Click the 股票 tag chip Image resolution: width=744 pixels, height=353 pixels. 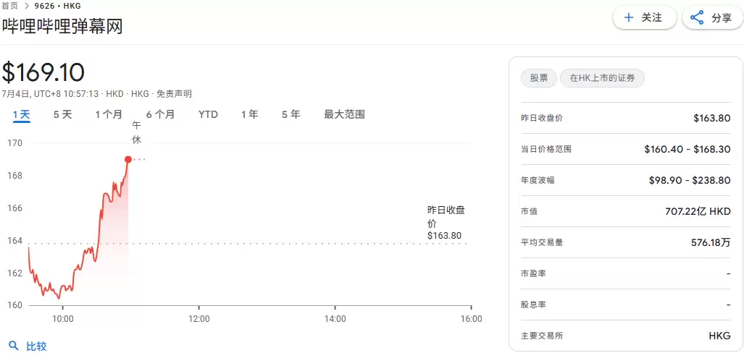pos(538,78)
